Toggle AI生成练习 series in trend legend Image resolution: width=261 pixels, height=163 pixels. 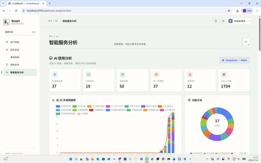point(165,106)
